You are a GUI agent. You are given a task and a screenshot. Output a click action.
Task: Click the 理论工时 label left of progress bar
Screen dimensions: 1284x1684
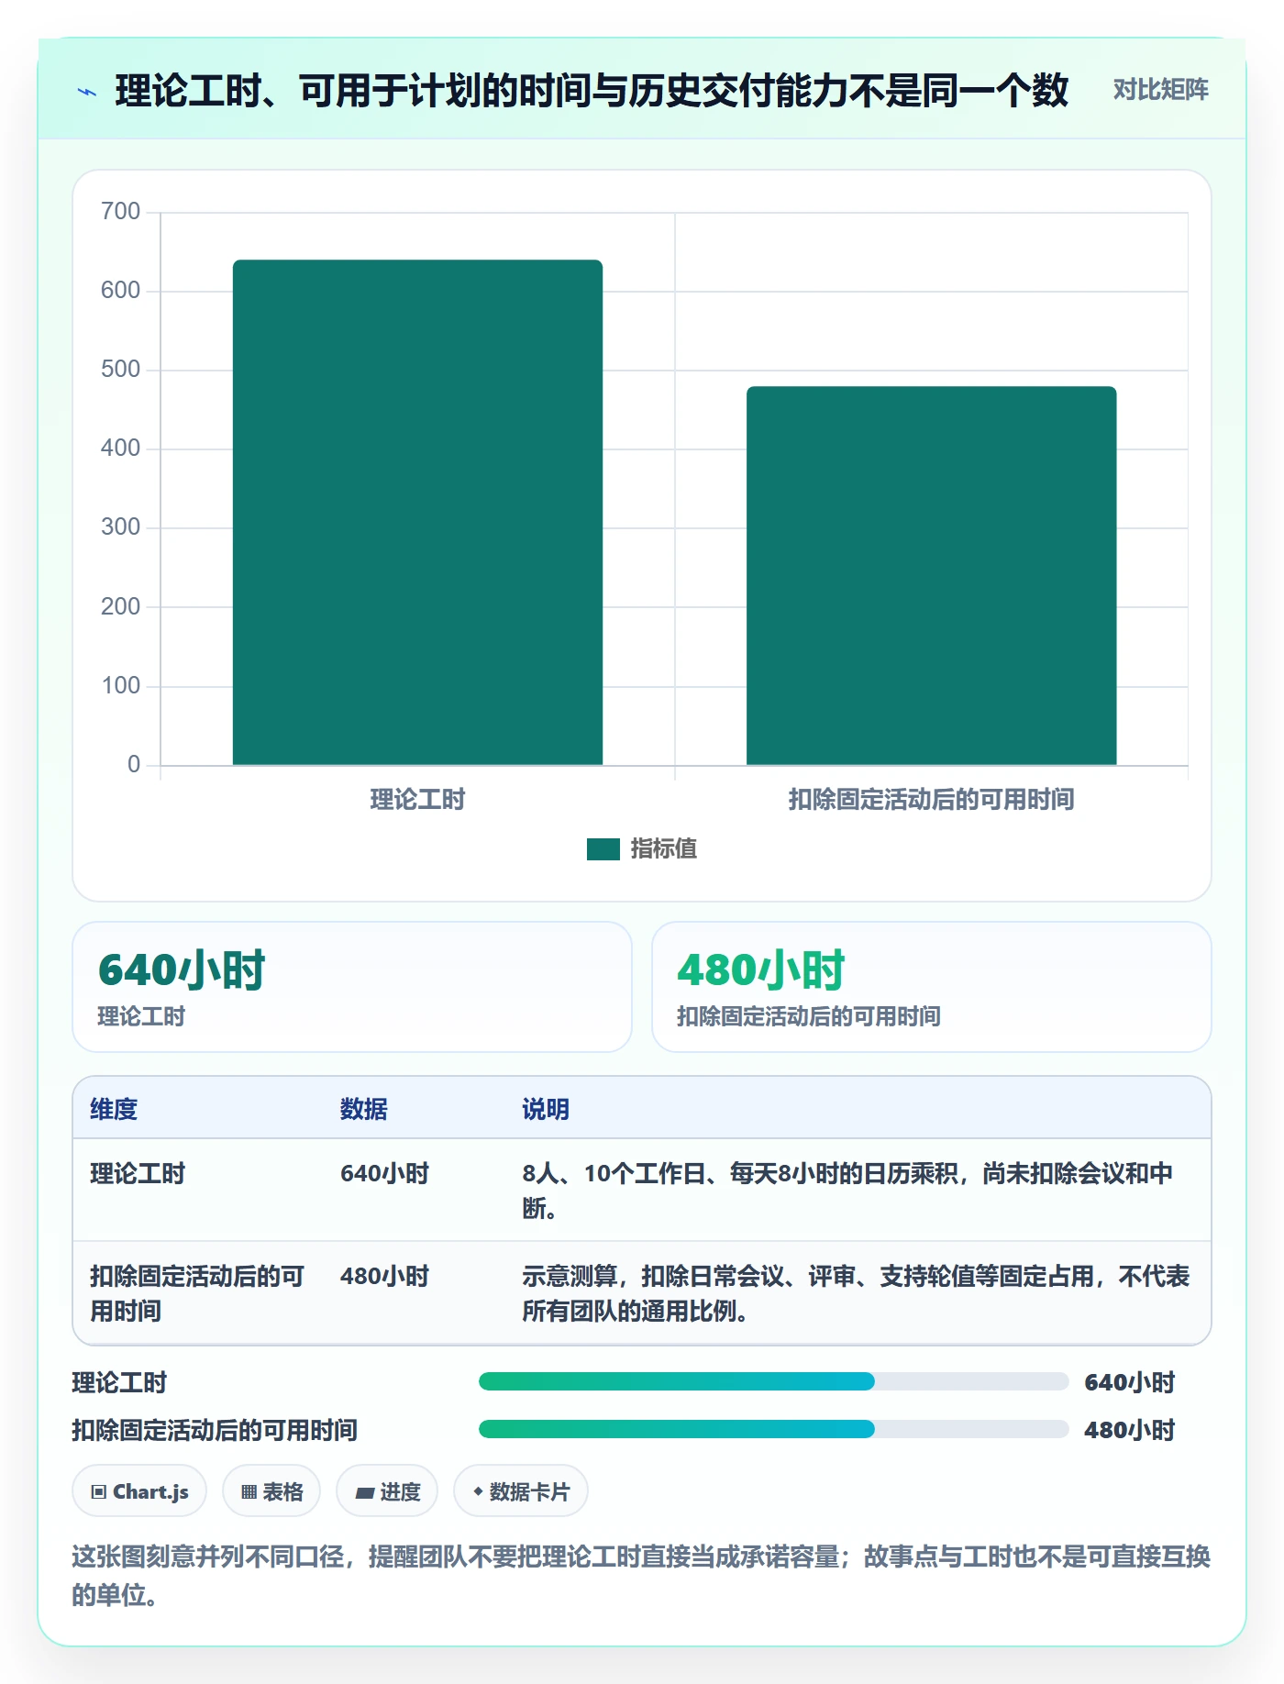[119, 1382]
